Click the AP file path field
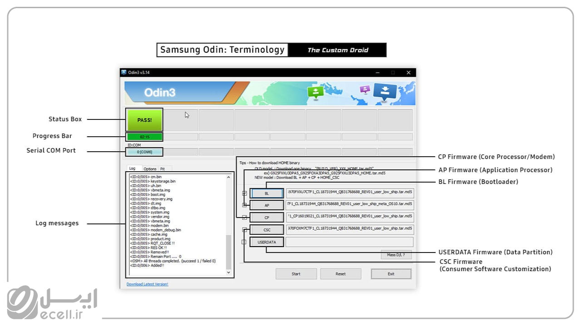Image resolution: width=581 pixels, height=327 pixels. click(350, 205)
